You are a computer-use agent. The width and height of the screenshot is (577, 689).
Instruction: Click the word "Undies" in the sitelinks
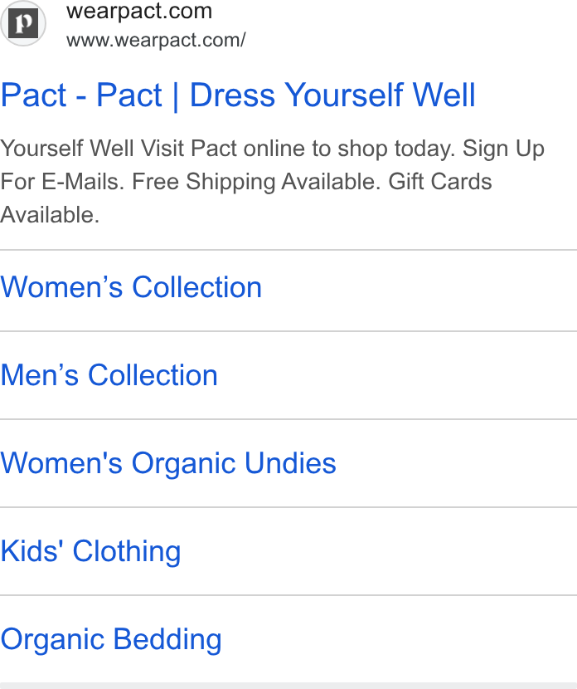point(290,463)
